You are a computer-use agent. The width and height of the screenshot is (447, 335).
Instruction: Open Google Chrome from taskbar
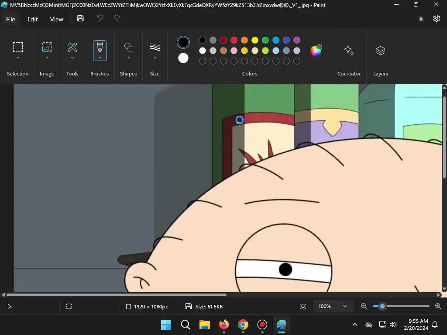click(x=243, y=325)
